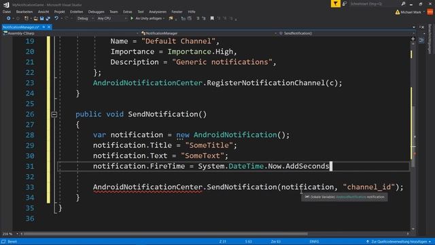The width and height of the screenshot is (435, 245).
Task: Click the vertical scrollbar down arrow
Action: click(413, 229)
